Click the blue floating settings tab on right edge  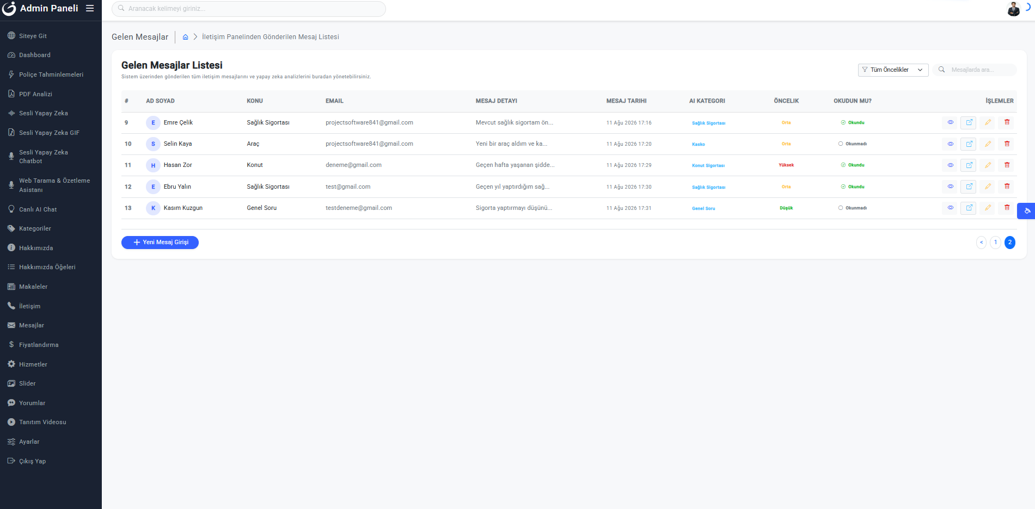[1026, 210]
